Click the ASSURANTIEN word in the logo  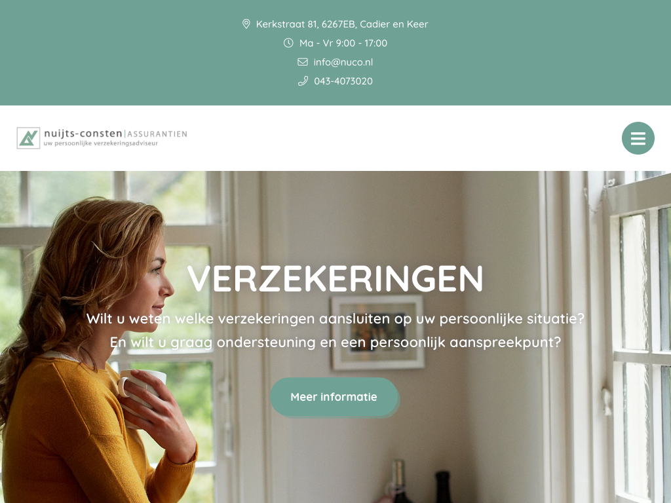tap(157, 134)
